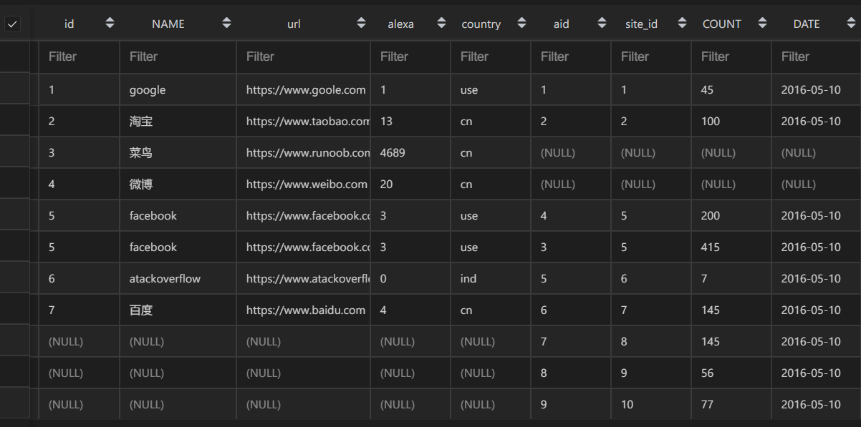Screen dimensions: 861x427
Task: Click the (NULL) DATE cell in the 菜鸟 row
Action: (816, 153)
